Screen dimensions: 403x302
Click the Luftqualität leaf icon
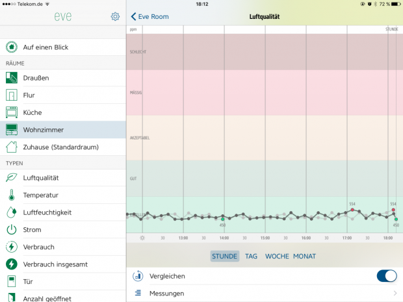(x=12, y=177)
